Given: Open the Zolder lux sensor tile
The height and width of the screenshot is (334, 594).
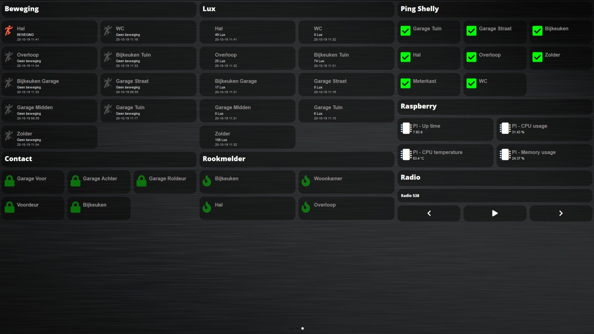Looking at the screenshot, I should coord(247,137).
